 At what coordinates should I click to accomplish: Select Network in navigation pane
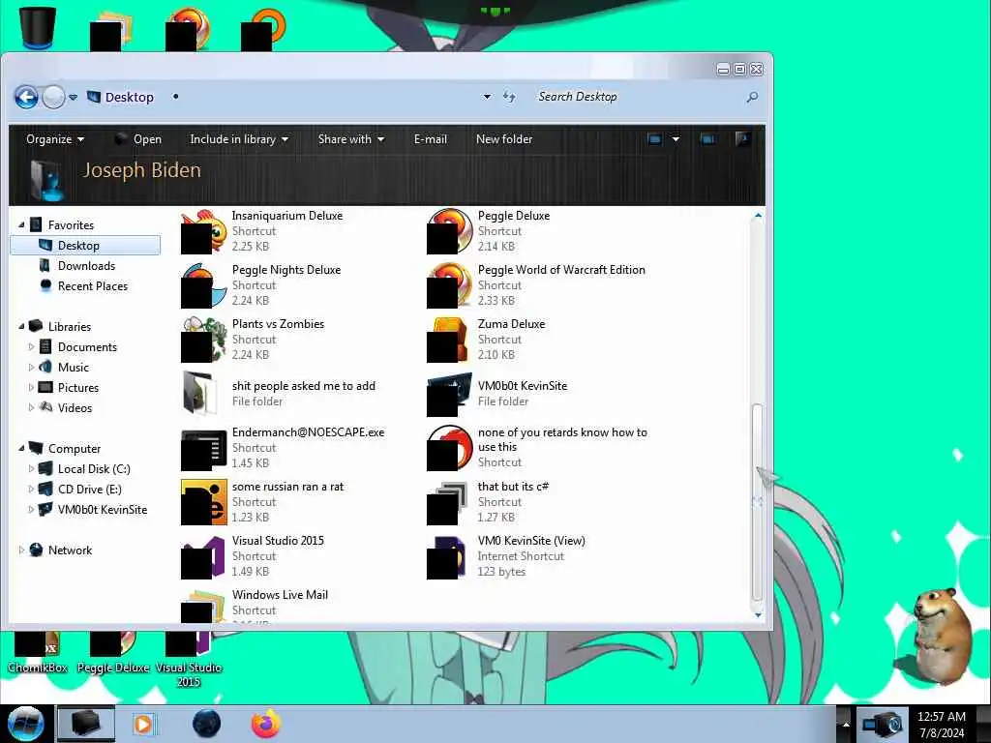(70, 550)
